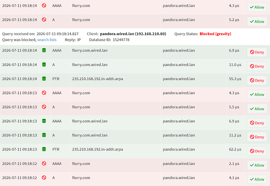Select the Blocked (gravity) status text
Screen dimensions: 270x186
click(x=215, y=34)
